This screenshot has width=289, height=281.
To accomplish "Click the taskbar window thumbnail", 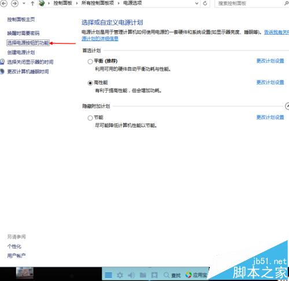I will click(x=25, y=273).
